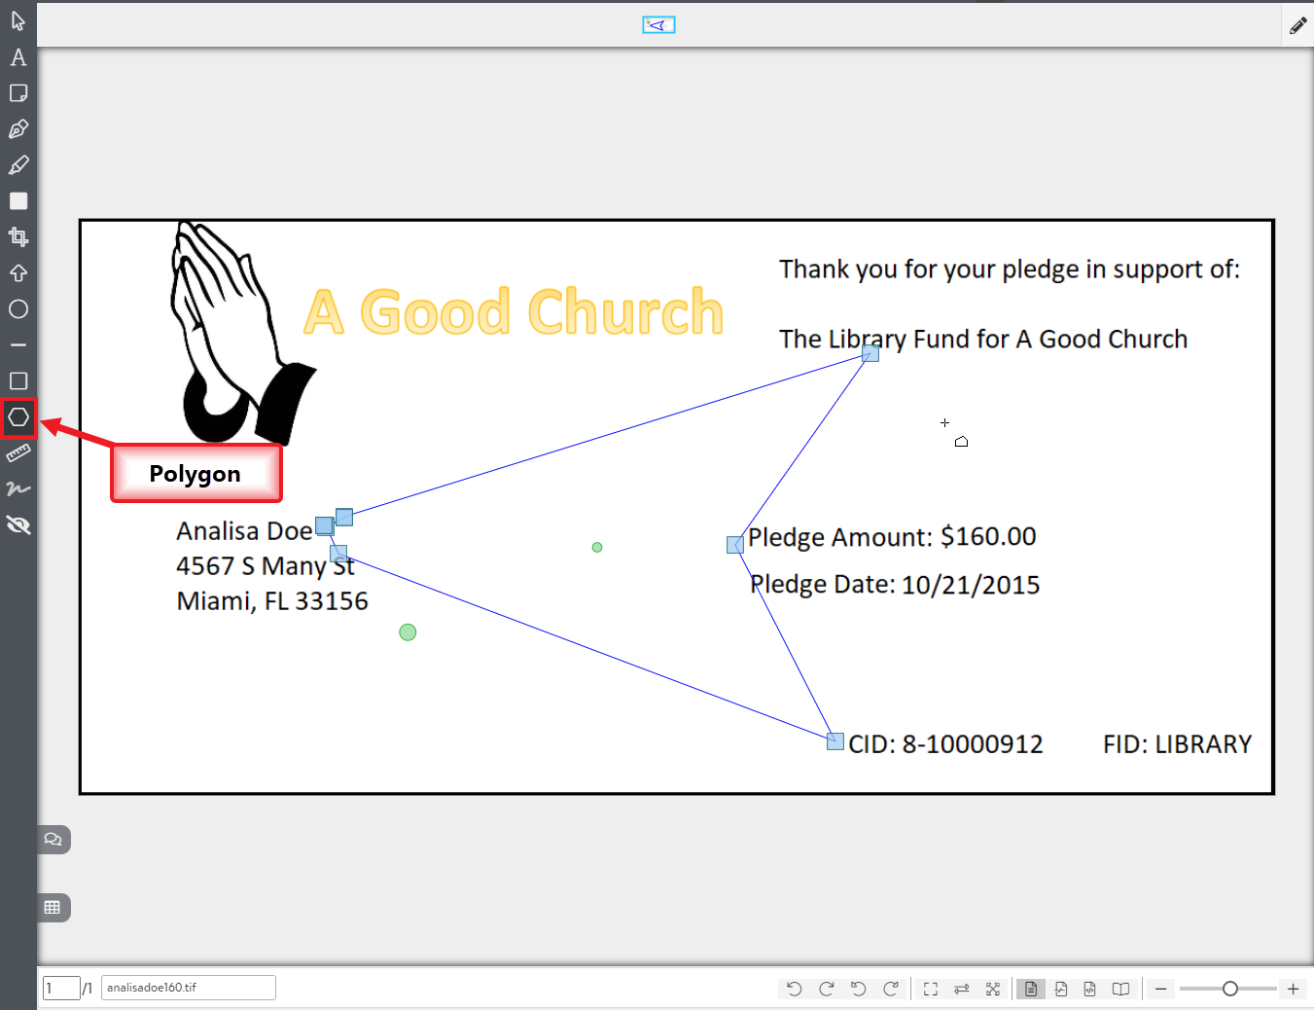Select the Polygon tool

[x=18, y=417]
